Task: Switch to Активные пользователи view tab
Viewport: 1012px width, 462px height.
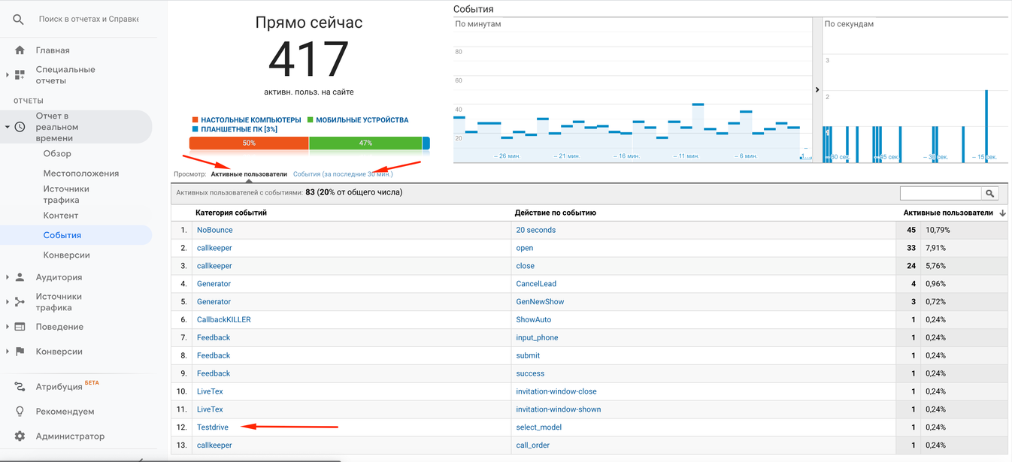Action: tap(249, 174)
